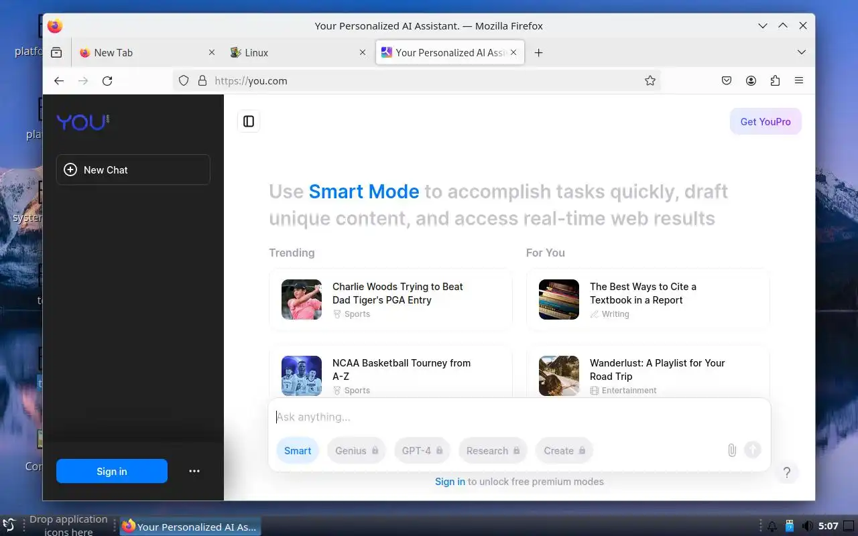Click the Firefox forward arrow
The image size is (858, 536).
tap(83, 80)
